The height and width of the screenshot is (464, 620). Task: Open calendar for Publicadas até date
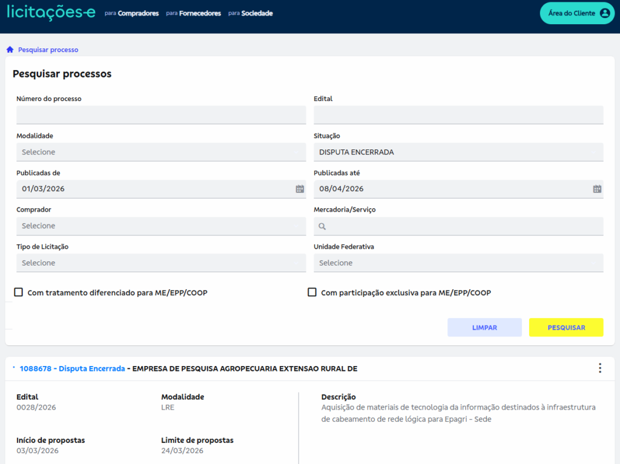tap(596, 189)
